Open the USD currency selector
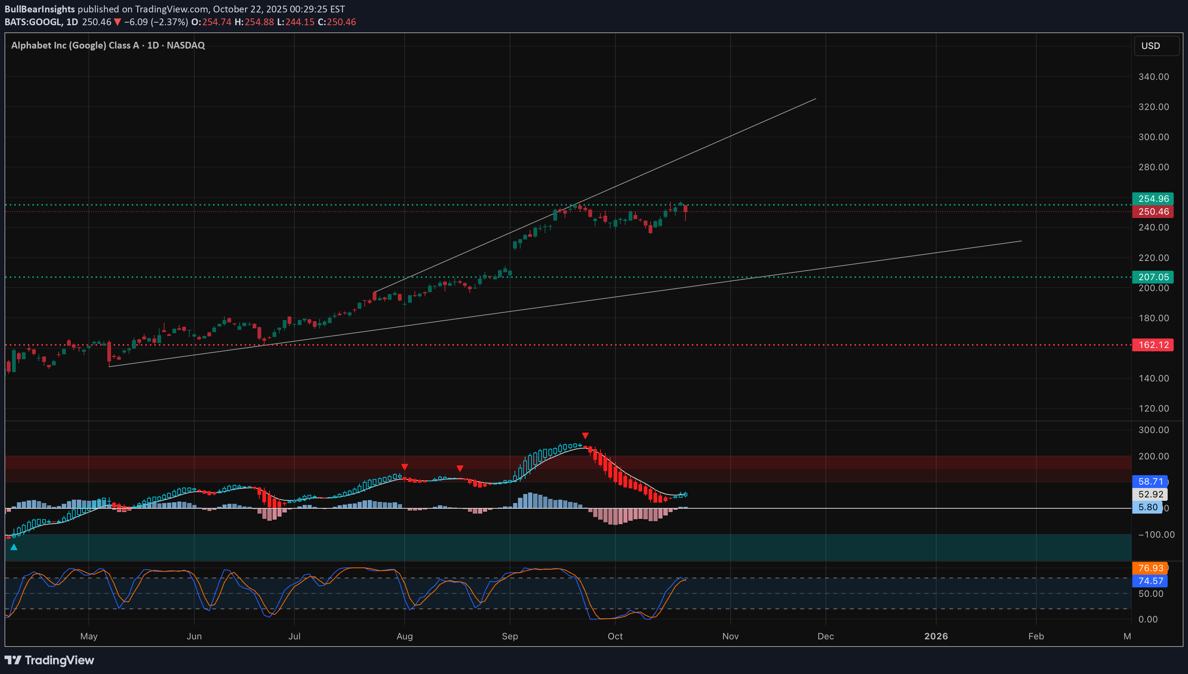This screenshot has width=1188, height=674. 1156,46
